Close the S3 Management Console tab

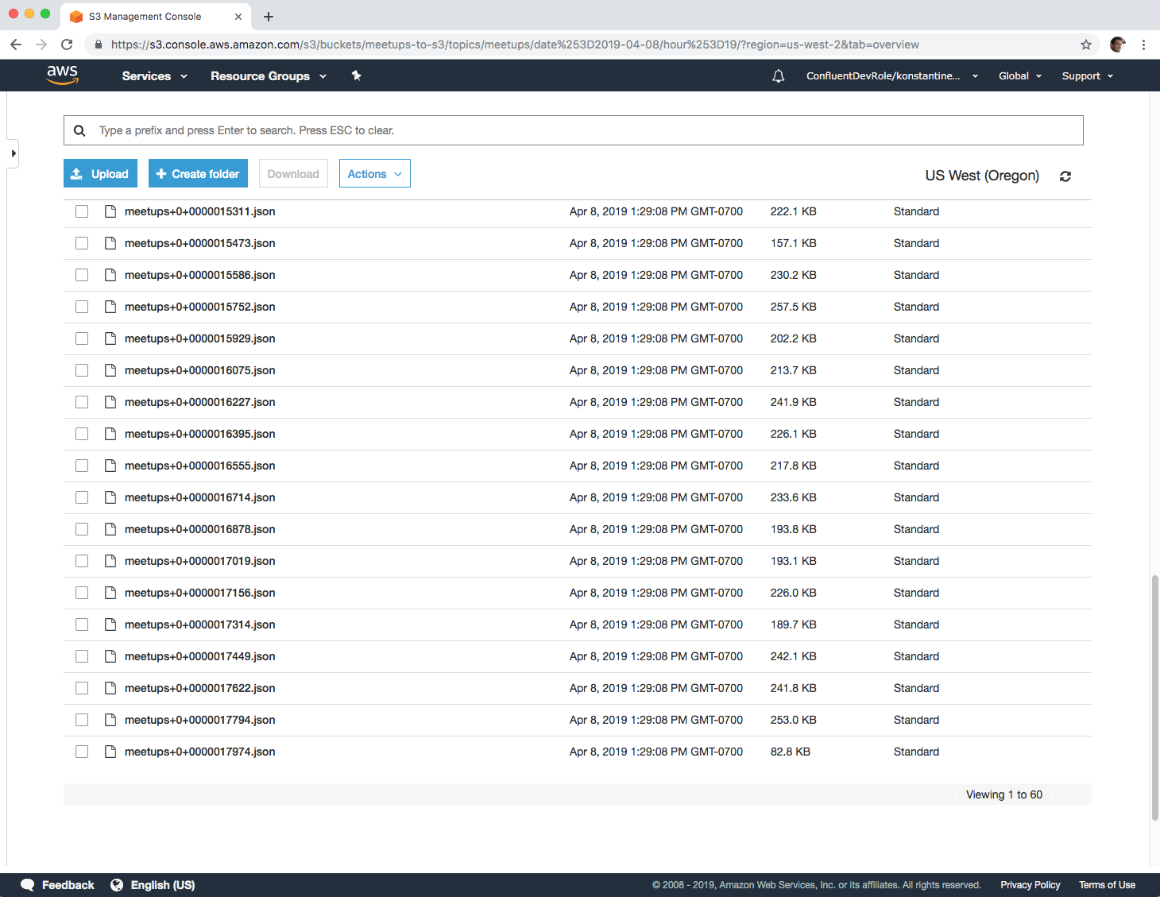coord(238,17)
